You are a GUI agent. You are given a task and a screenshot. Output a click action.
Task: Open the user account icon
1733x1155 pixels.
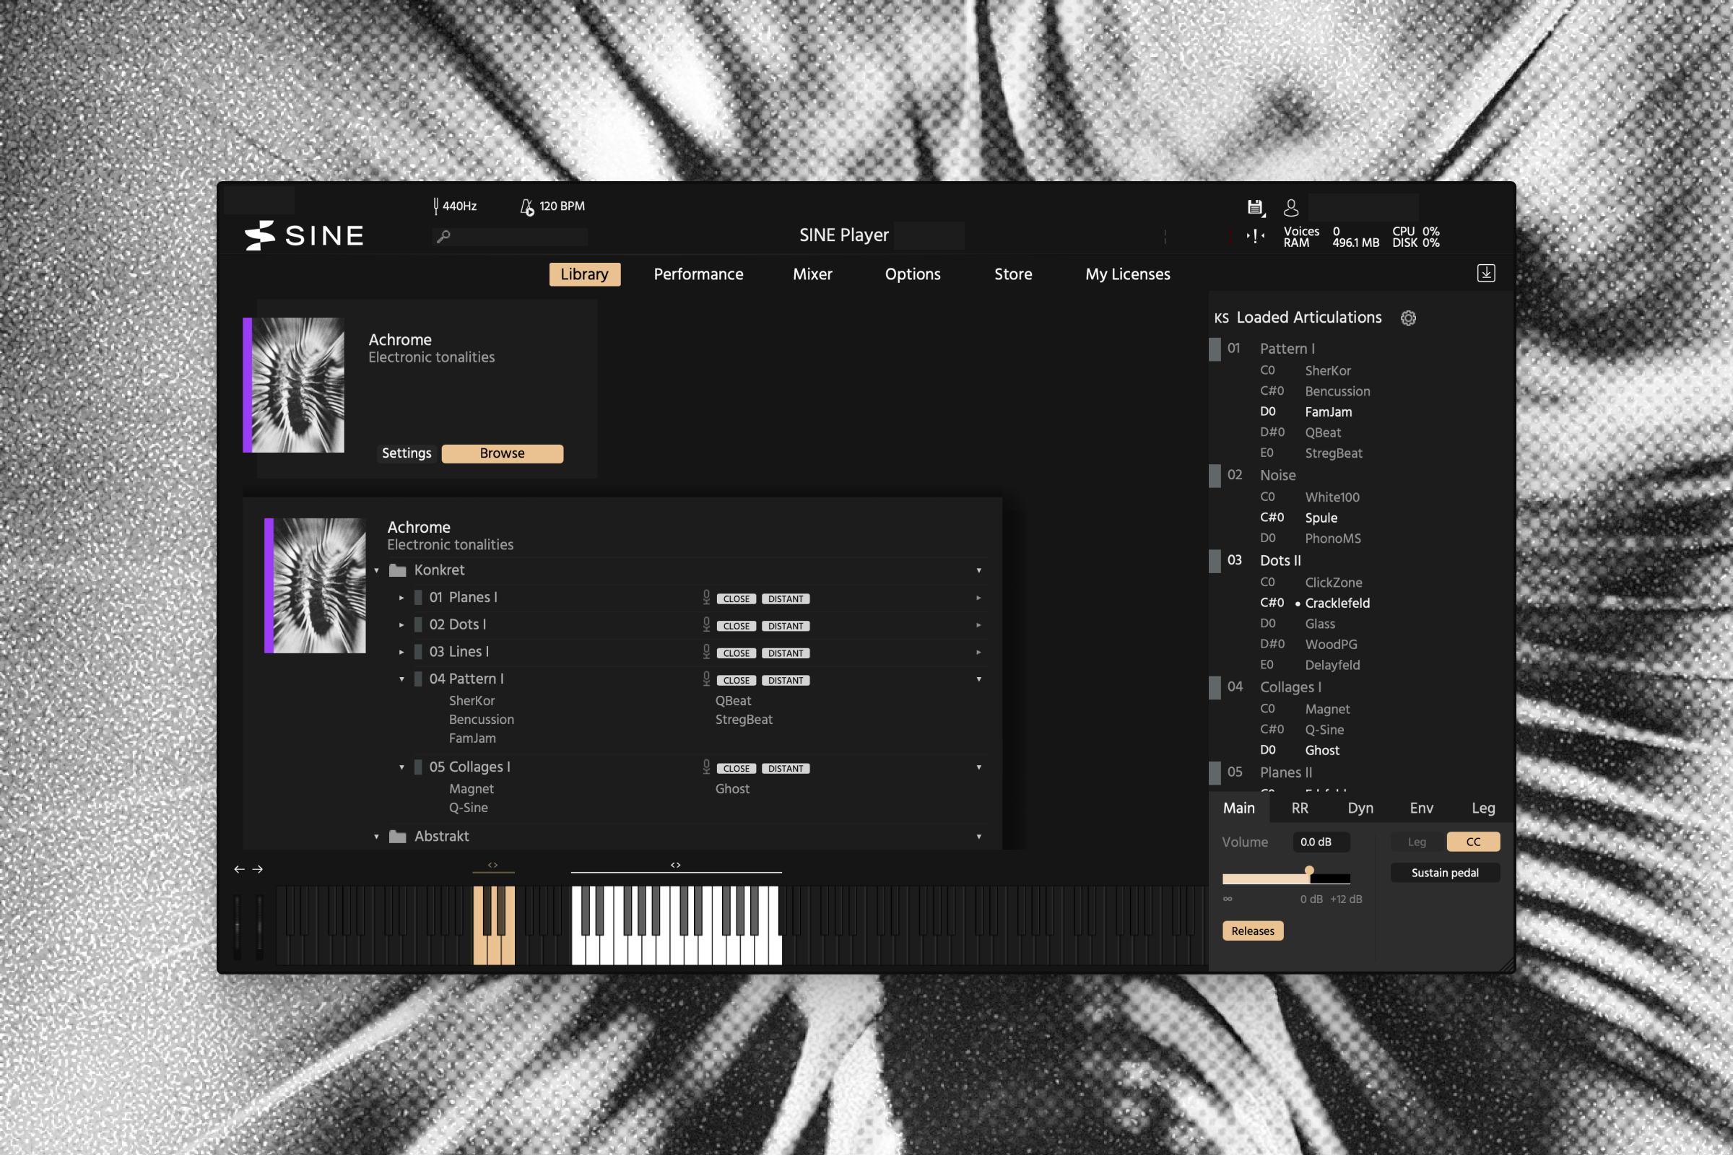[1291, 208]
